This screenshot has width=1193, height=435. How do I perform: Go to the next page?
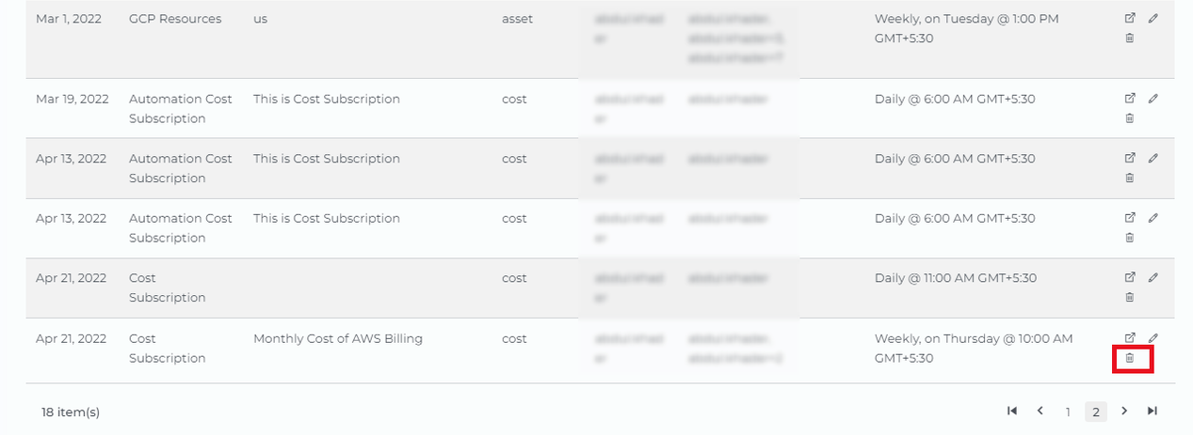(x=1124, y=411)
